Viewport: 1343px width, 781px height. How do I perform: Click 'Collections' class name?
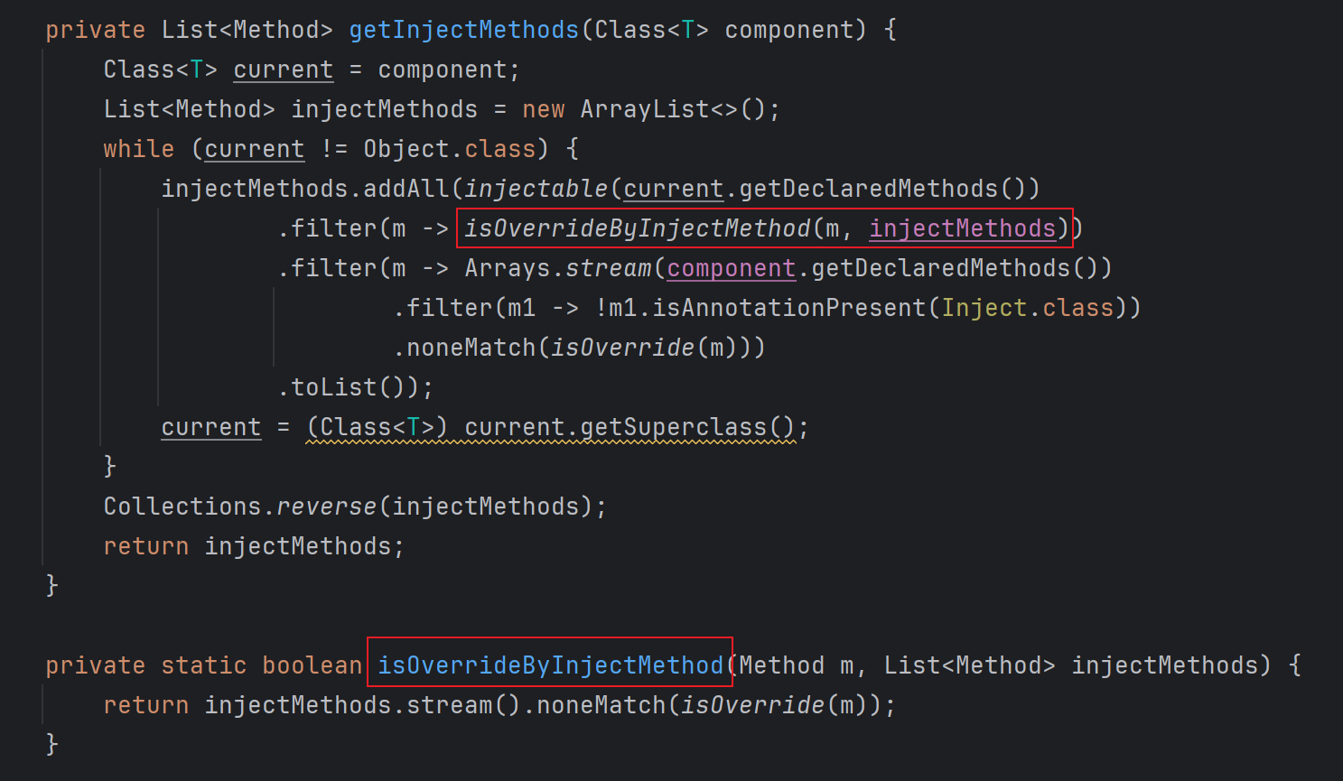[182, 507]
